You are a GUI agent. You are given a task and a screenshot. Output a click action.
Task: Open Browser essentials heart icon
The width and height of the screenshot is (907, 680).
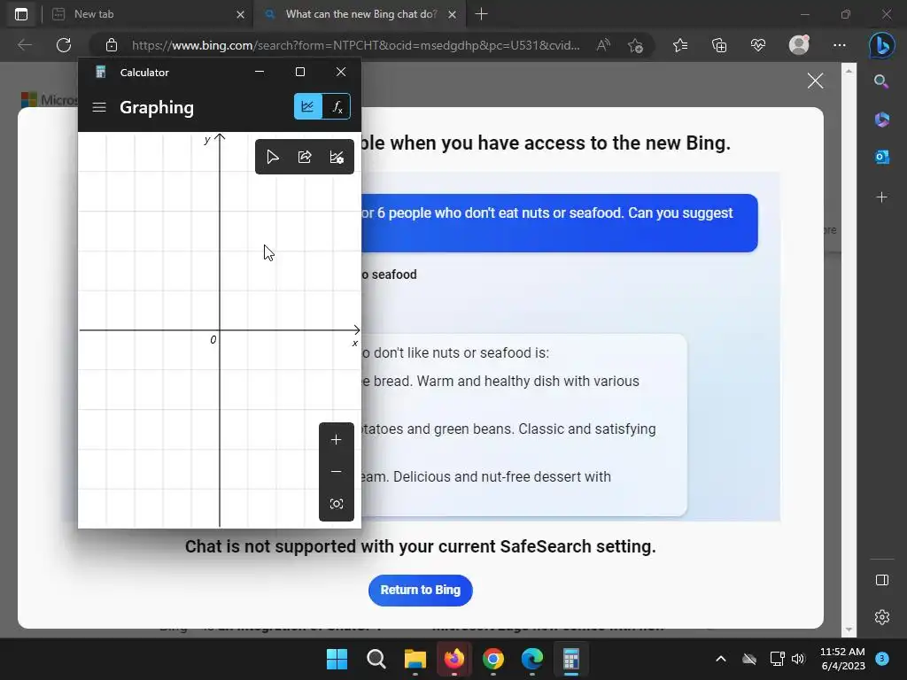(758, 45)
